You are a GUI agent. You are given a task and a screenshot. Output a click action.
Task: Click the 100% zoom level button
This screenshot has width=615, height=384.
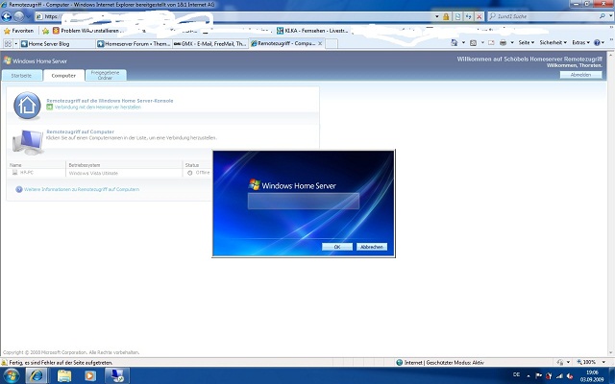point(586,363)
